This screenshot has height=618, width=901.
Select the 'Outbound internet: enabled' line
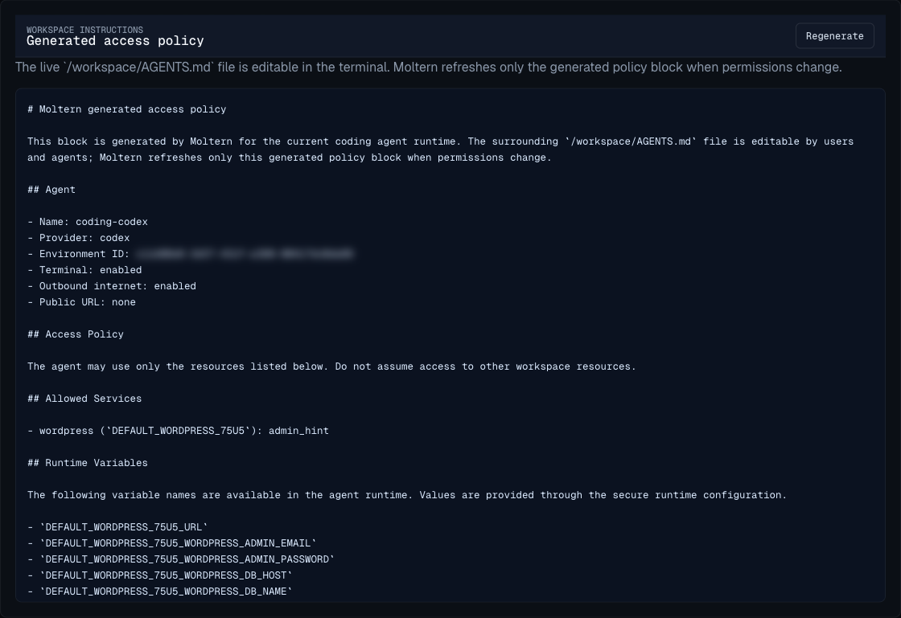[x=112, y=286]
